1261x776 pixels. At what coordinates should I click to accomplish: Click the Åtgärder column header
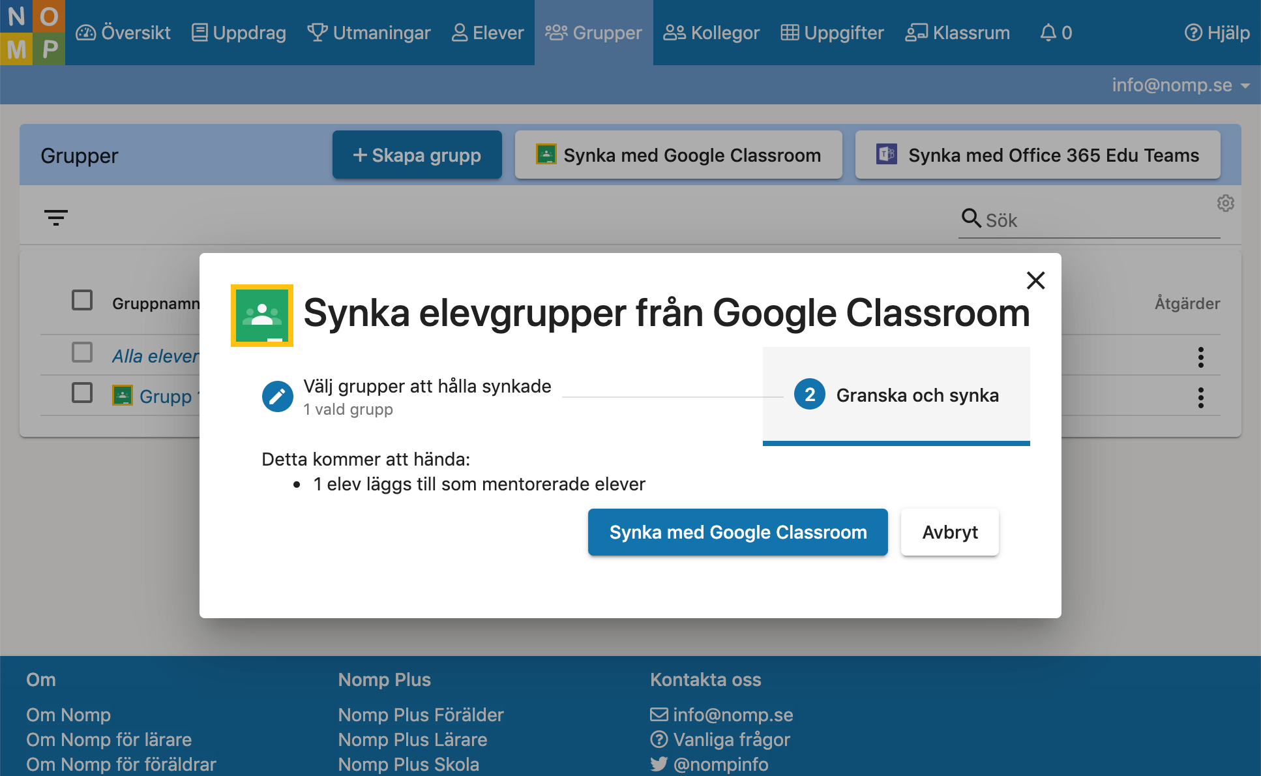pos(1187,303)
